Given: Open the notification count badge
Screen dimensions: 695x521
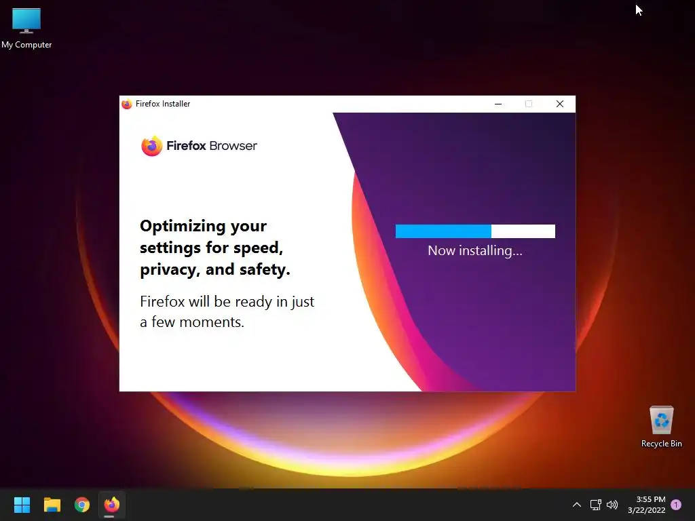Looking at the screenshot, I should [676, 505].
